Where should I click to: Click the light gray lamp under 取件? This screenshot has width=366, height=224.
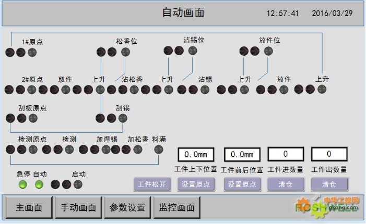coord(66,90)
